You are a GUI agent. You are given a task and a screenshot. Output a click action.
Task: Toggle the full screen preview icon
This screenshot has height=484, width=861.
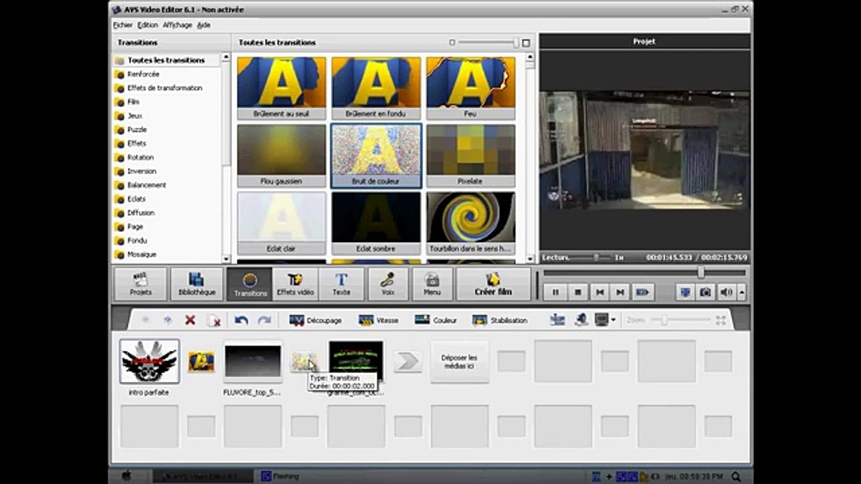(x=684, y=292)
